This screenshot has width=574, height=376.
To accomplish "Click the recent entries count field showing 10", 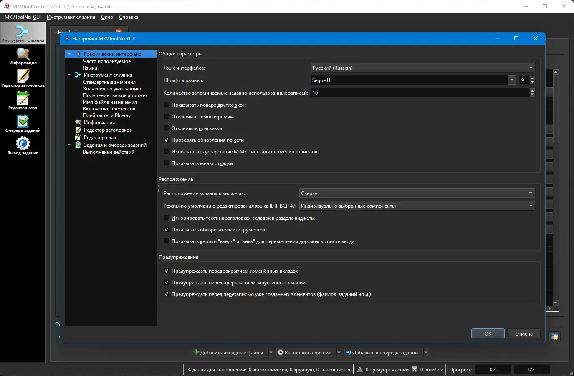I will click(x=420, y=93).
